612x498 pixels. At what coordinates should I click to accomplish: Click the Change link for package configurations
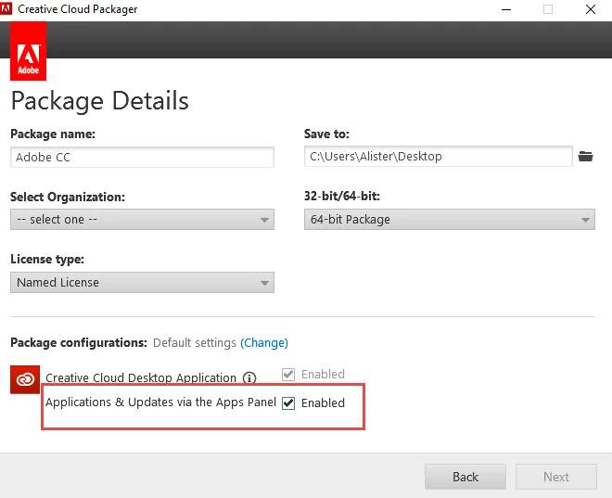264,343
